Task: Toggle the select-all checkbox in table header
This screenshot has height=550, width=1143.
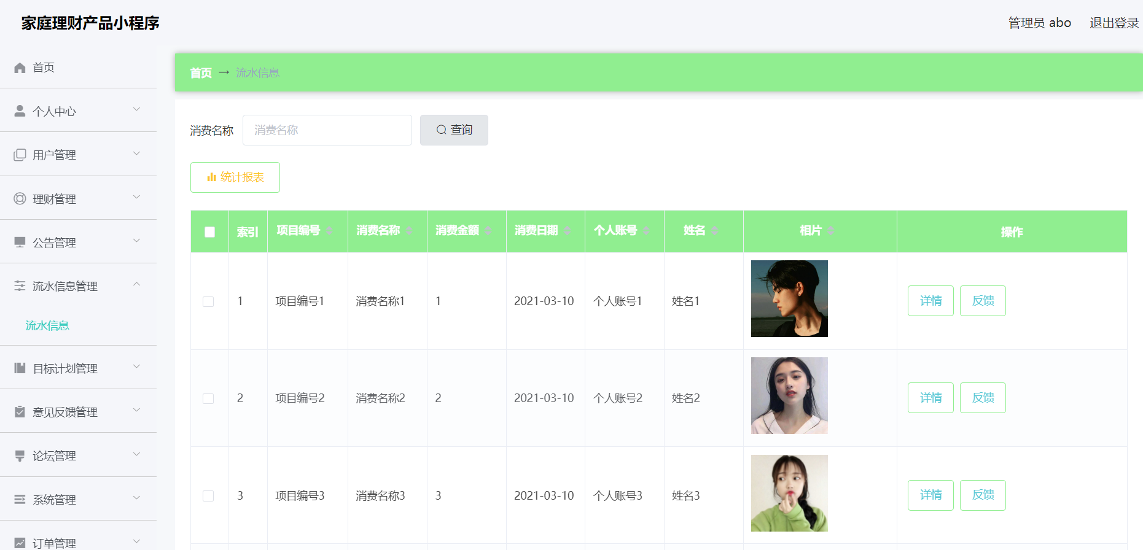Action: (209, 232)
